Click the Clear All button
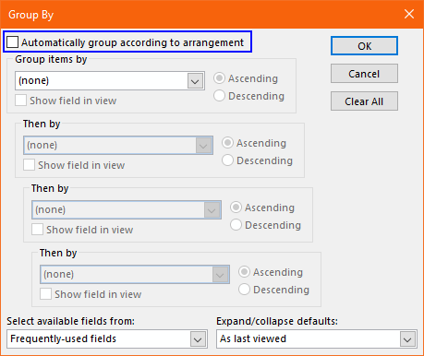 click(364, 101)
